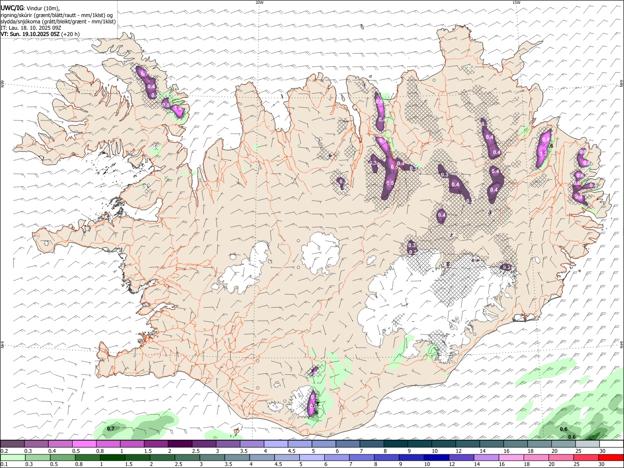The width and height of the screenshot is (624, 468).
Task: Pick the grey-teal snow swatch starting at 18
Action: point(539,444)
